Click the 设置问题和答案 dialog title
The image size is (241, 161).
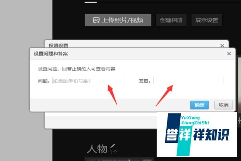click(x=51, y=54)
